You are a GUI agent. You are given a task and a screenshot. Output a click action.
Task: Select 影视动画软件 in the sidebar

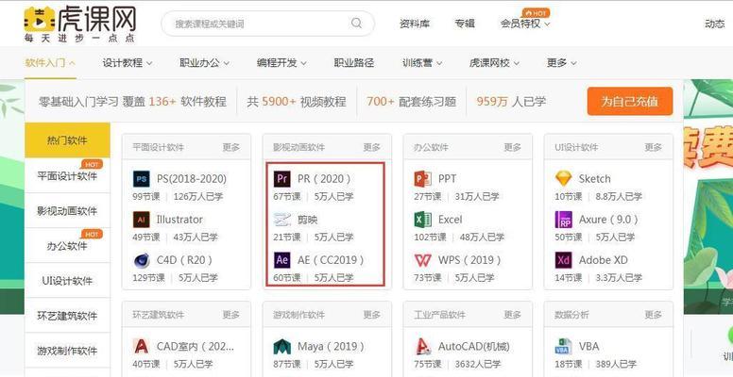67,210
